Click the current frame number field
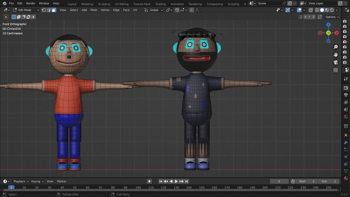The image size is (350, 197). (x=279, y=181)
